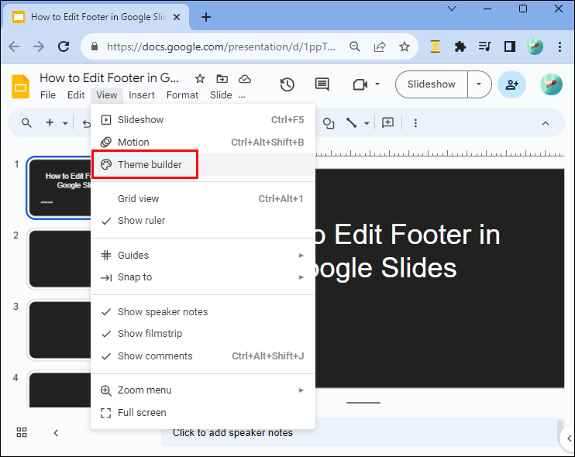Toggle Show speaker notes option
Viewport: 575px width, 457px height.
pos(163,312)
